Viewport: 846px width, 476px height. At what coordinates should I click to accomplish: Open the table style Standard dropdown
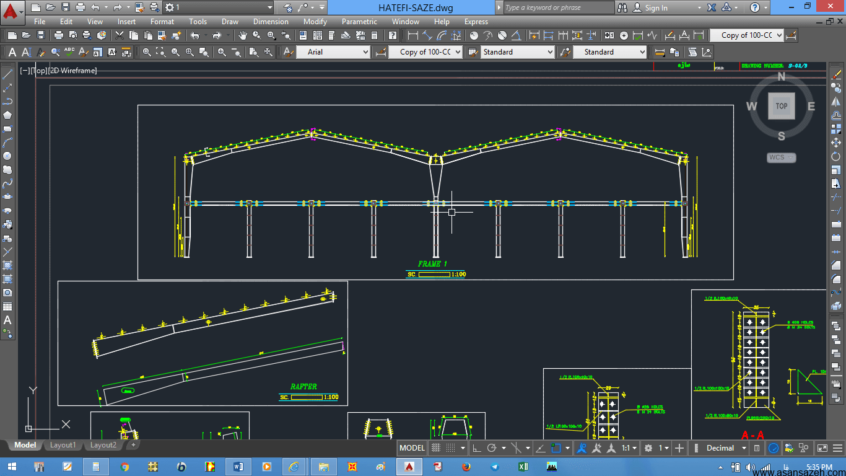pyautogui.click(x=517, y=52)
